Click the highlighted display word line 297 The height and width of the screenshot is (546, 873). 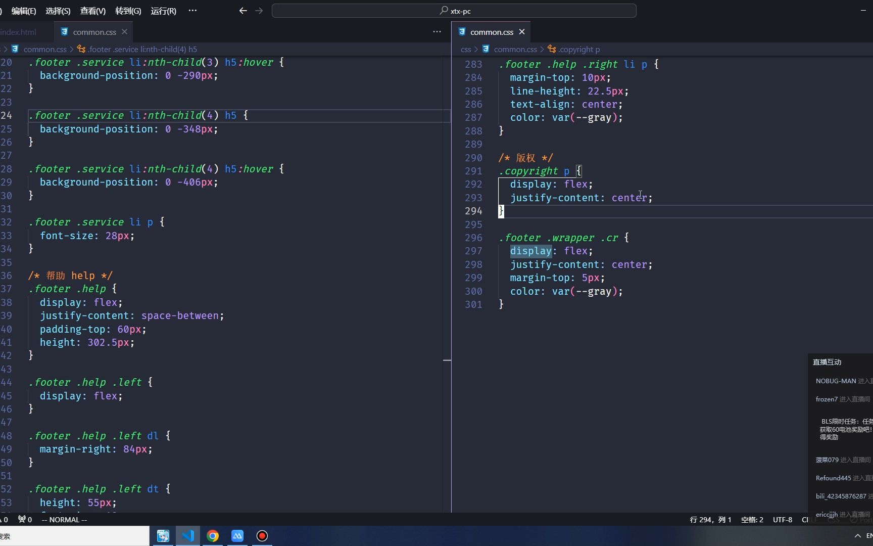(530, 251)
